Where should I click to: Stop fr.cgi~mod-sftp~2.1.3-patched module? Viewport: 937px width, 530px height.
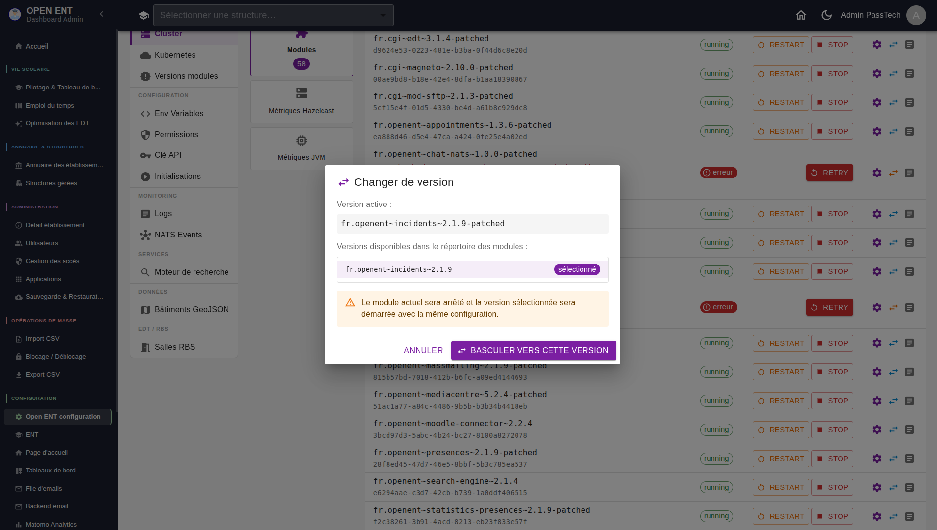[832, 102]
